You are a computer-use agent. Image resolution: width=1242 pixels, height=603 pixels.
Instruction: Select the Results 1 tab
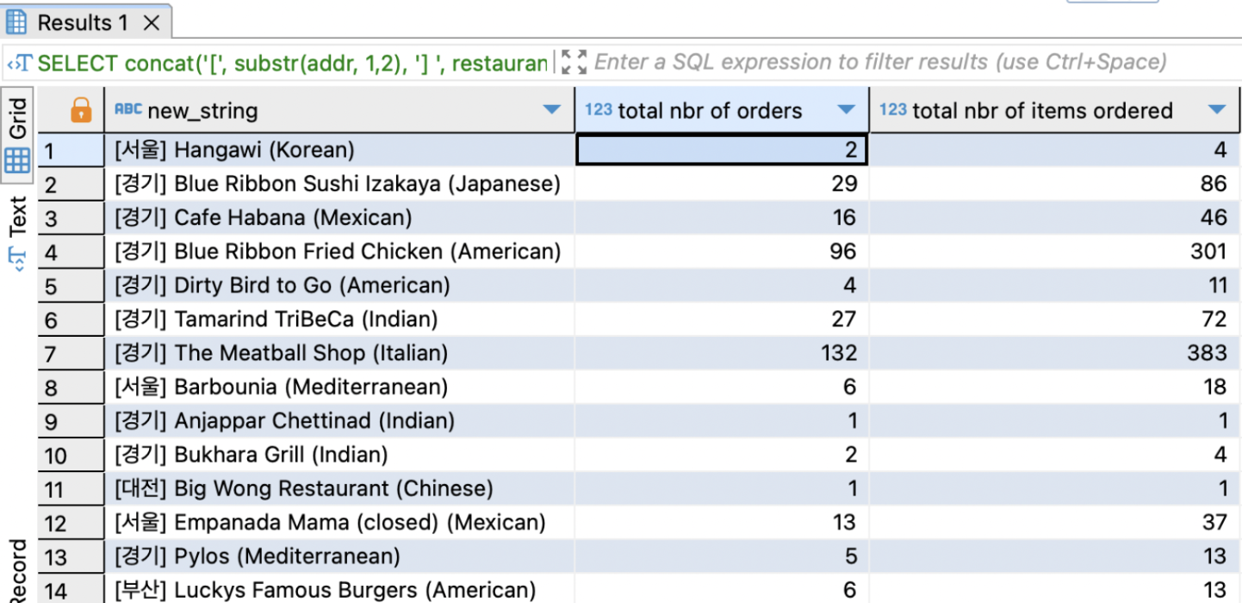coord(84,22)
